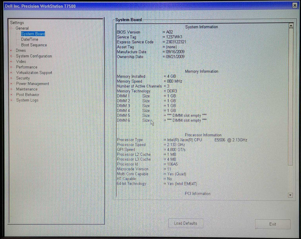
Task: Click the Exit button
Action: tap(272, 224)
